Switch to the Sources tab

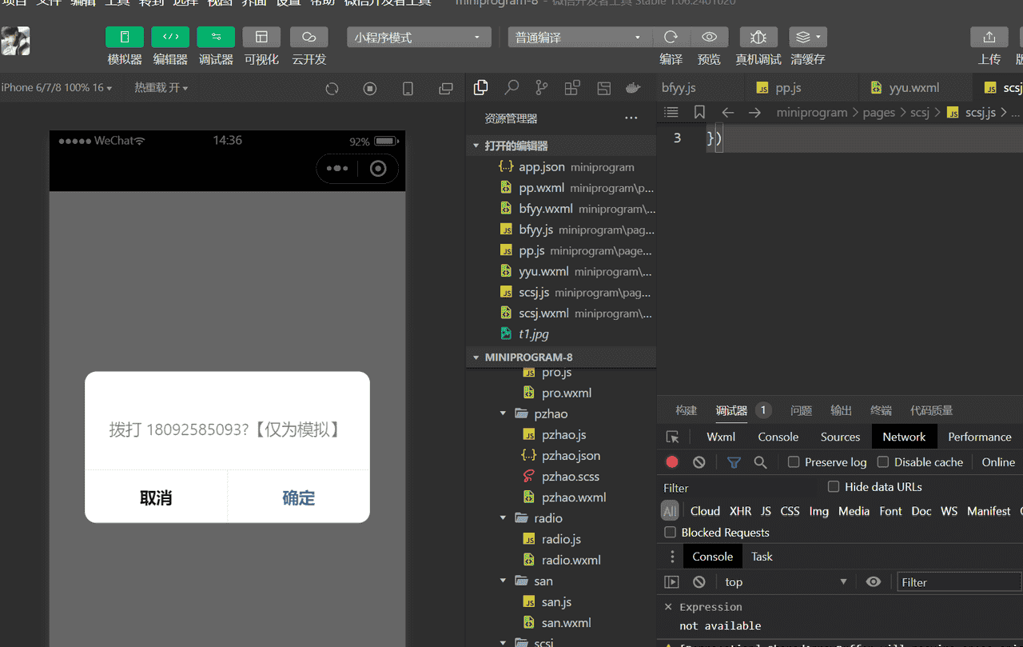pos(840,437)
